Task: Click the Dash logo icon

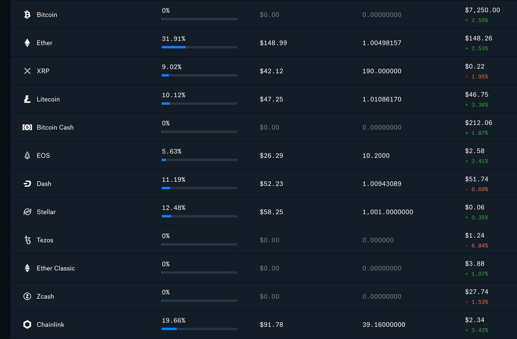Action: point(27,184)
